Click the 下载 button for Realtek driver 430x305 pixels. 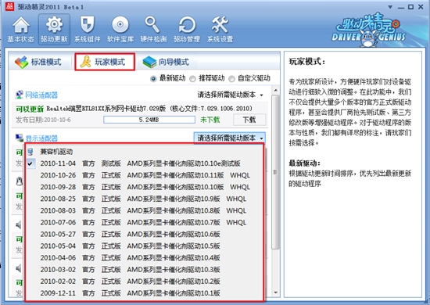pyautogui.click(x=249, y=120)
